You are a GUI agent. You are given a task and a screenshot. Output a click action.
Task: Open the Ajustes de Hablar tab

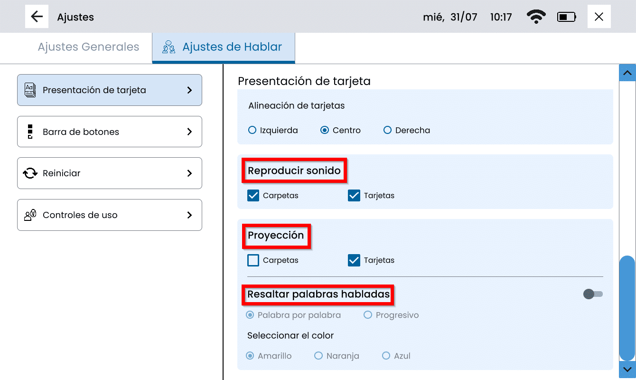(232, 47)
